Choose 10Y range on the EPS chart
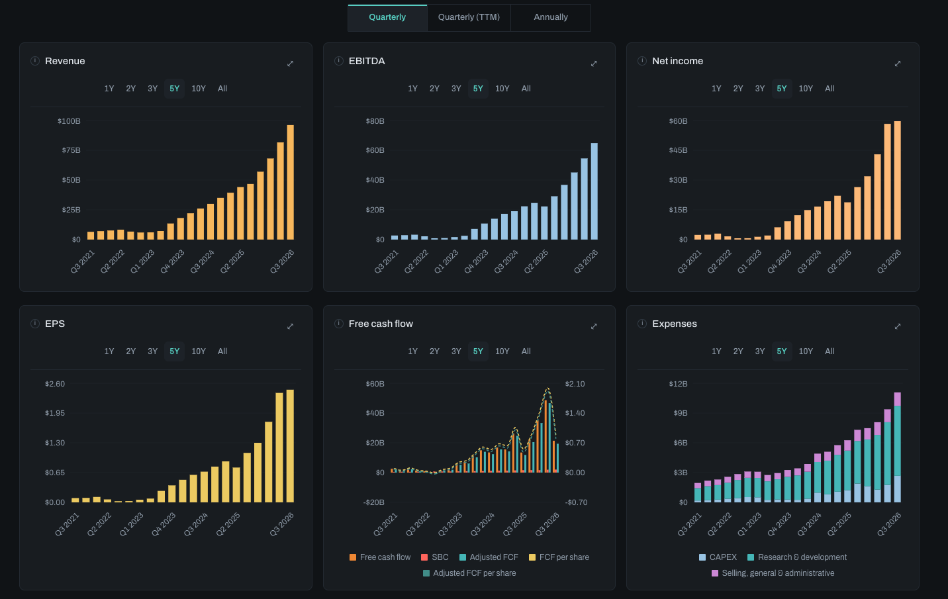The image size is (948, 599). (199, 351)
